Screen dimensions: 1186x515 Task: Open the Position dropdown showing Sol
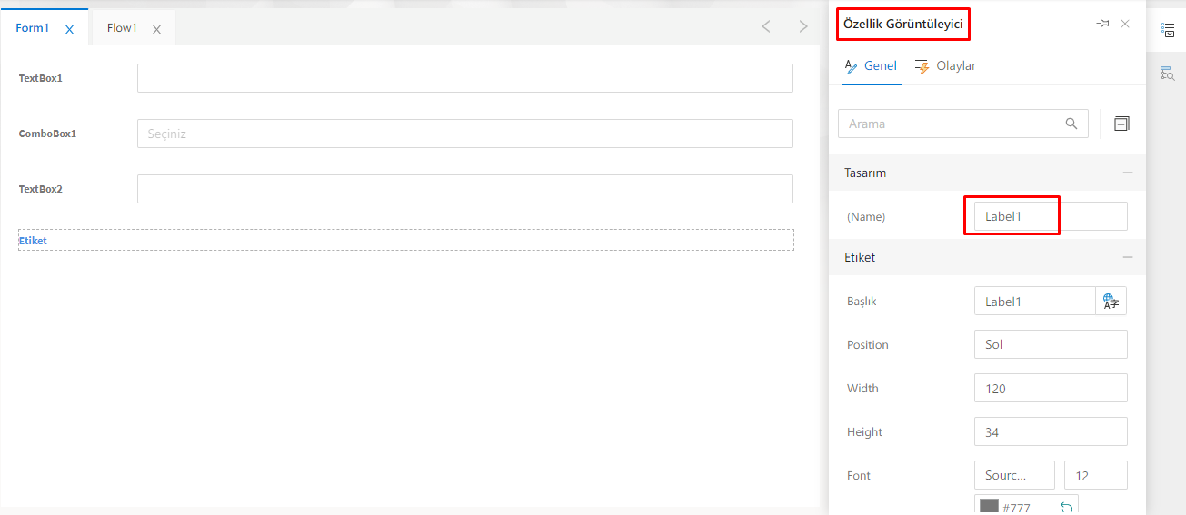pos(1050,345)
